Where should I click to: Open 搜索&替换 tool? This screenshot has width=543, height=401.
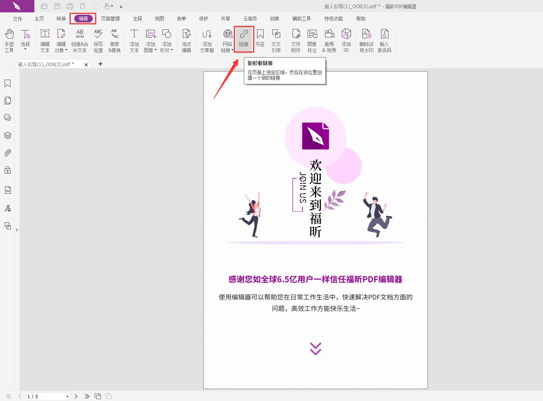(x=114, y=40)
